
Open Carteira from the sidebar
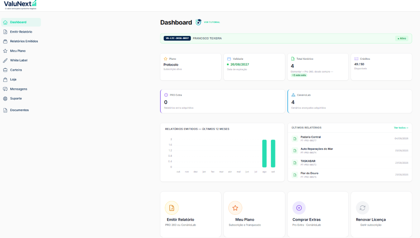coord(21,70)
